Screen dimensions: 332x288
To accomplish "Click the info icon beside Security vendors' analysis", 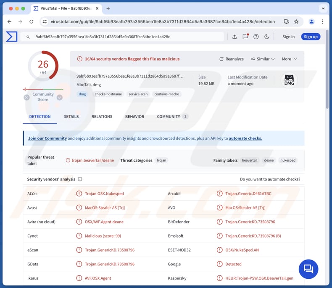I will pyautogui.click(x=80, y=179).
